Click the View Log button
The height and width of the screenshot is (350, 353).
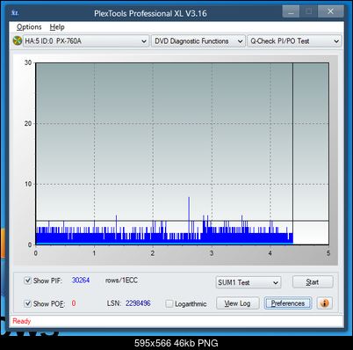tap(238, 303)
